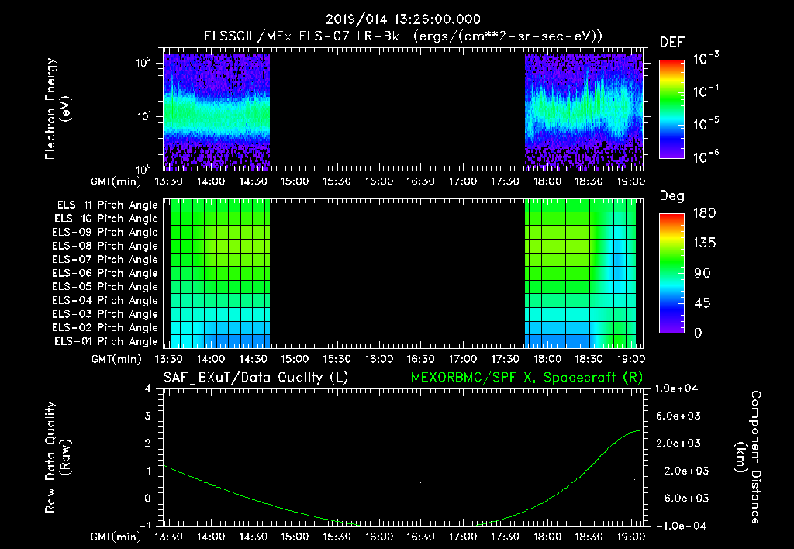The image size is (794, 549).
Task: Click '17:30' on the bottom panel time axis
Action: point(505,537)
